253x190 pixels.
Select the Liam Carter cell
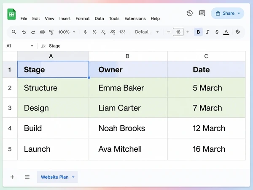(x=128, y=108)
